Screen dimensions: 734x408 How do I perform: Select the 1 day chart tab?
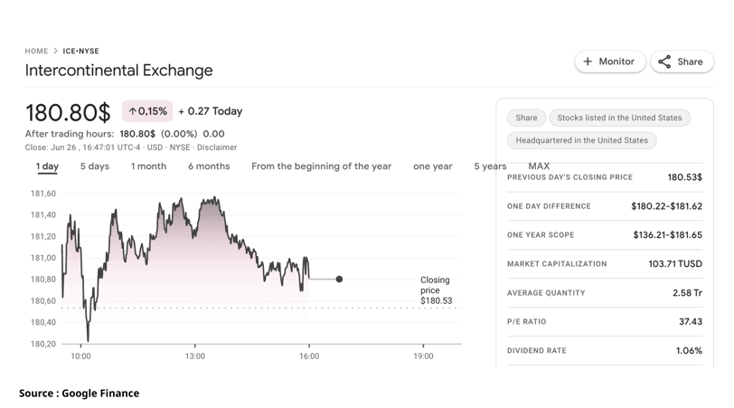[x=47, y=166]
